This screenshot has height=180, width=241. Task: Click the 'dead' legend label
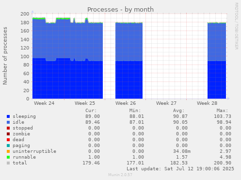pos(18,140)
